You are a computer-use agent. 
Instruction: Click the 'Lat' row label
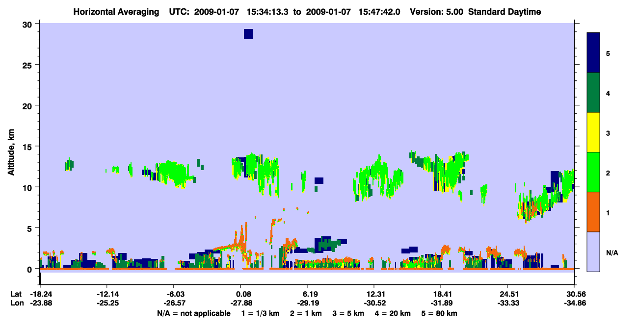coord(16,294)
